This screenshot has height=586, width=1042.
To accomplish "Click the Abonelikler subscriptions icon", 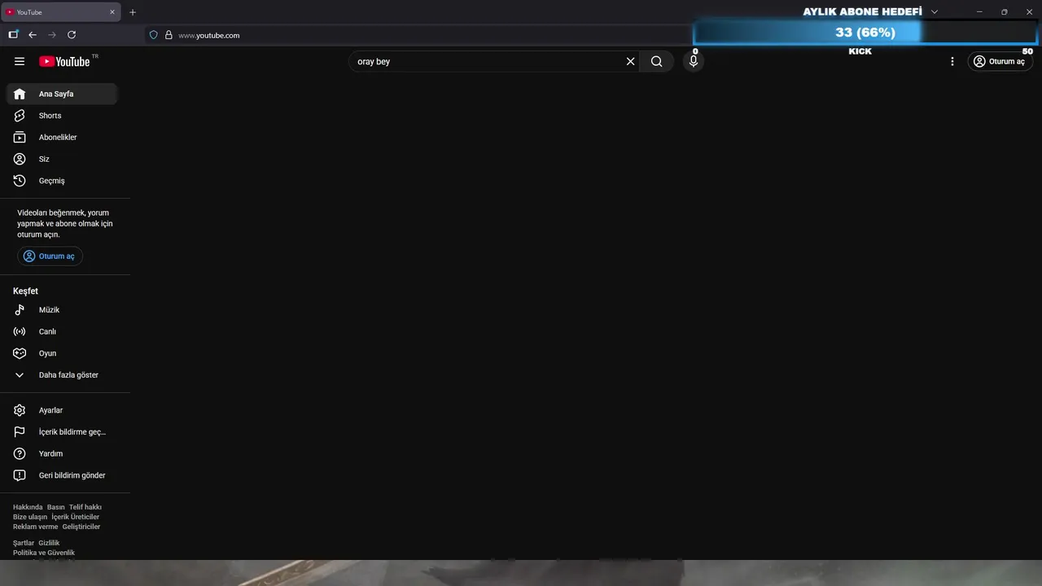I will point(20,138).
